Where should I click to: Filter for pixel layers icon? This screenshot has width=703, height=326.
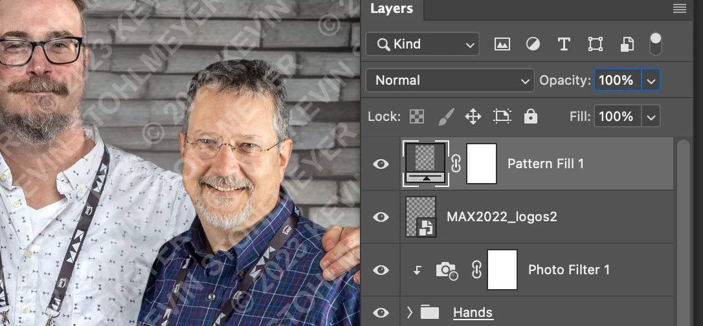tap(502, 45)
